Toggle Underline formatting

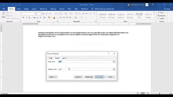29,18
